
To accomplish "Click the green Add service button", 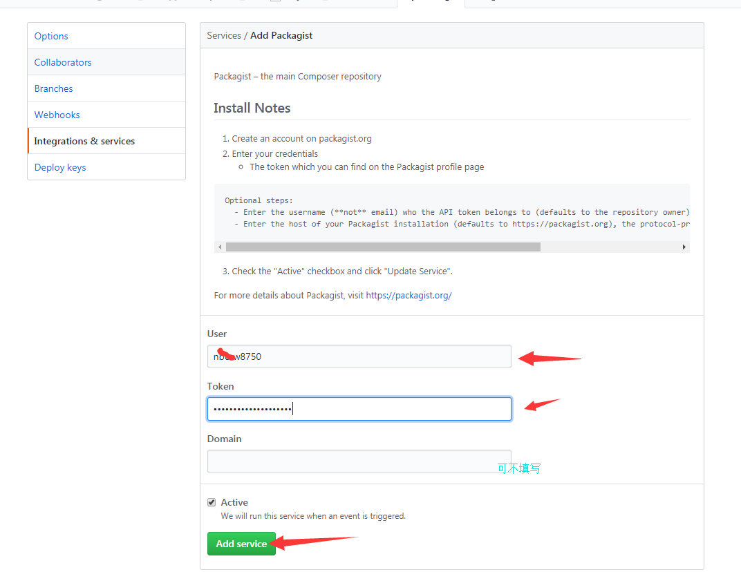I will coord(241,544).
